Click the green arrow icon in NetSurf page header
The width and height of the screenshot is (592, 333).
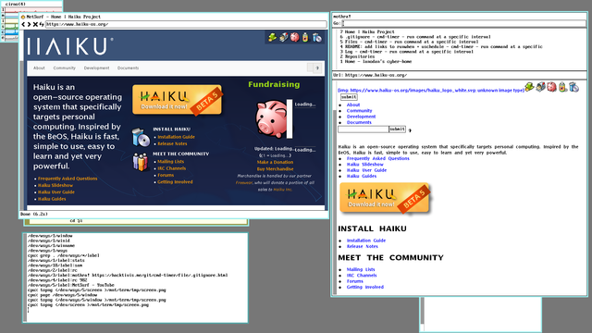coord(272,37)
